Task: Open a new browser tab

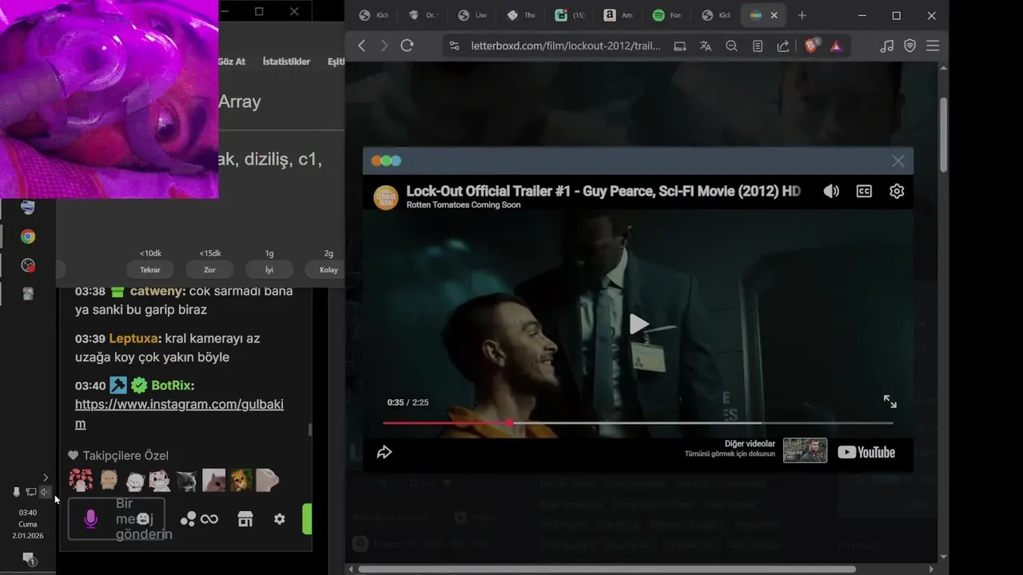Action: (802, 15)
